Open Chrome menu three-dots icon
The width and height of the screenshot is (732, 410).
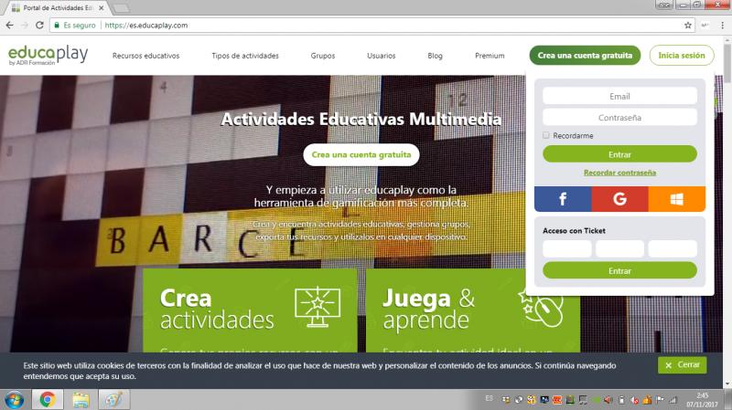point(722,26)
